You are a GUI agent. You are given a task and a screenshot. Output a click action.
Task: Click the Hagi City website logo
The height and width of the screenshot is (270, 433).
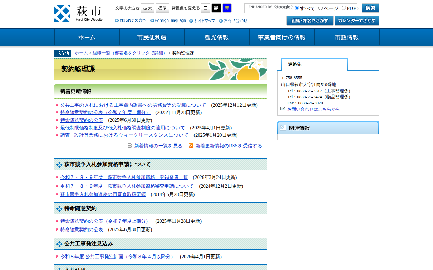pos(78,13)
